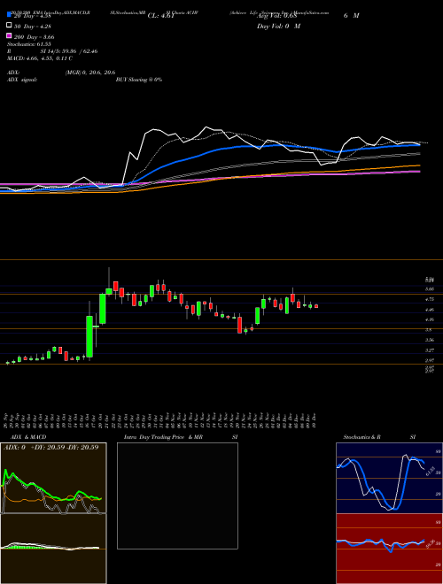Open the ADX line chart panel
This screenshot has height=584, width=443.
(53, 478)
